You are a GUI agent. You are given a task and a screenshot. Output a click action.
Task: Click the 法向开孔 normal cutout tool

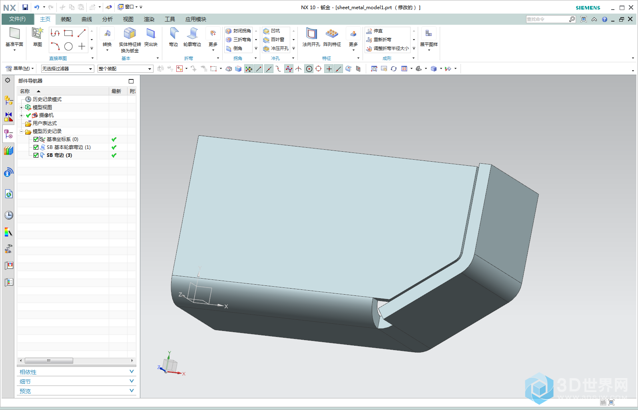(x=311, y=37)
